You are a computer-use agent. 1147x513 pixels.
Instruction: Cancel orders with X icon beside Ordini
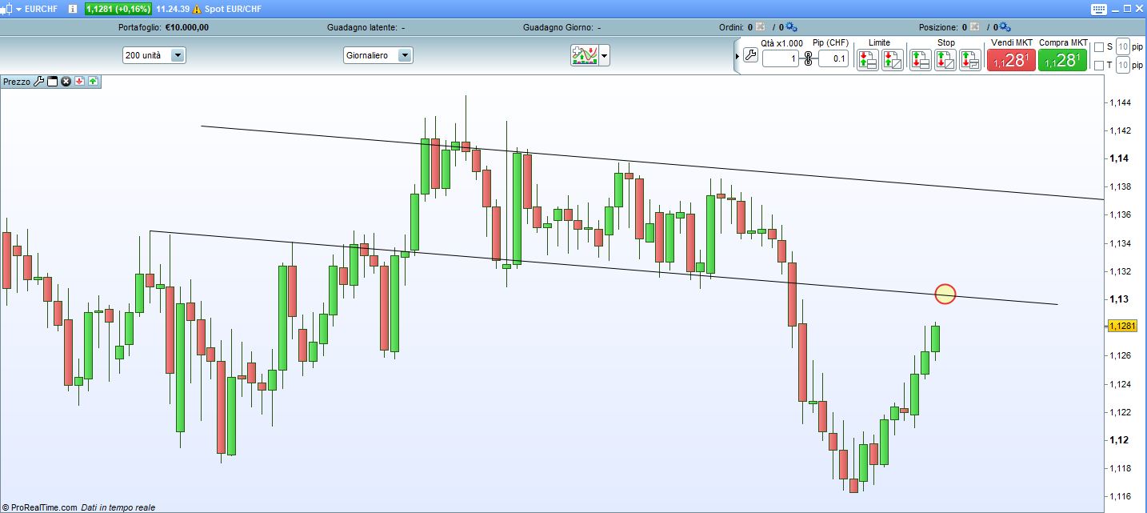(x=760, y=27)
